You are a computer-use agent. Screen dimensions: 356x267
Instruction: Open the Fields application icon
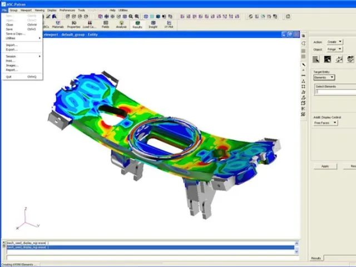(106, 24)
